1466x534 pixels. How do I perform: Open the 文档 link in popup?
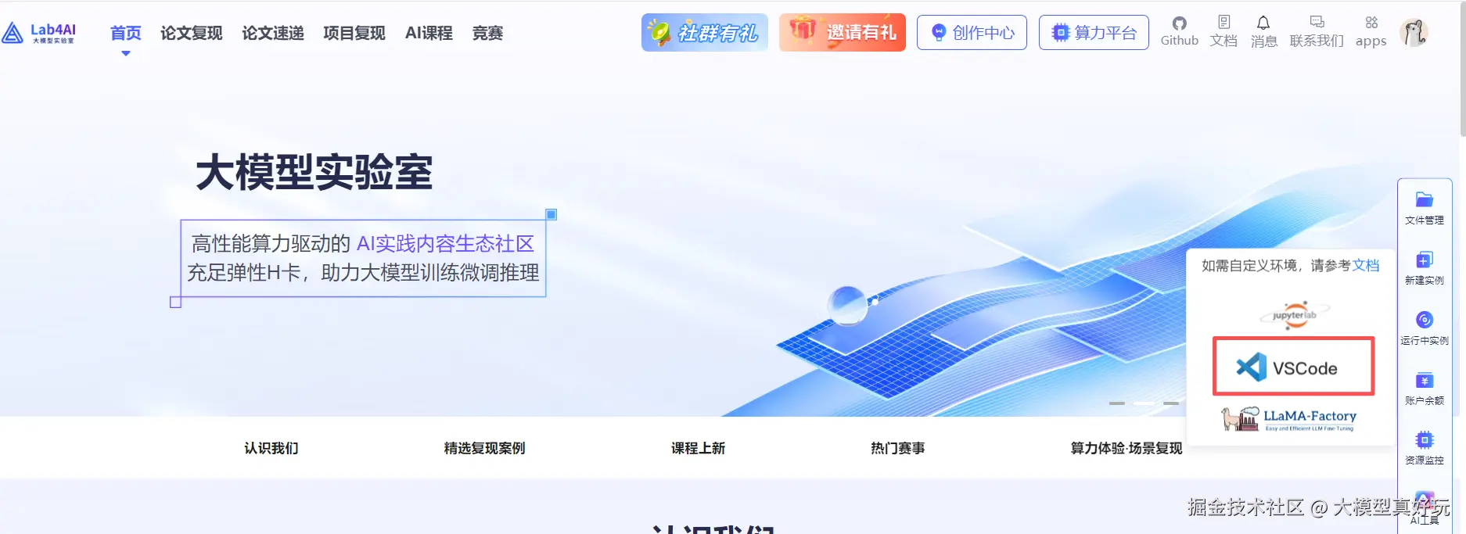coord(1366,265)
